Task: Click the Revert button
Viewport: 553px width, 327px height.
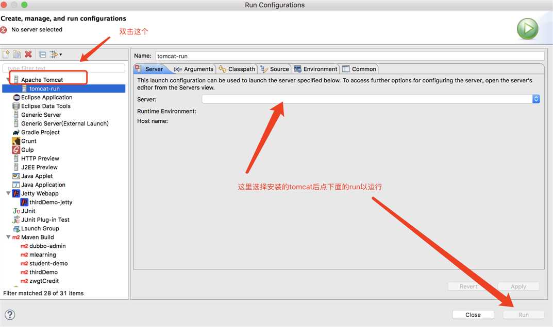Action: point(468,286)
